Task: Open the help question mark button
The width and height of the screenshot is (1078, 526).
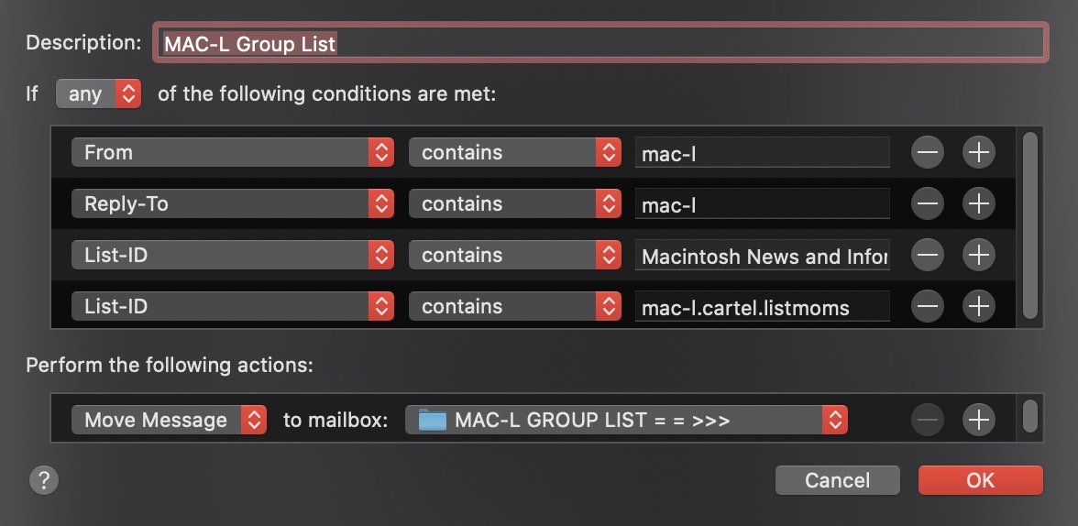Action: coord(44,479)
